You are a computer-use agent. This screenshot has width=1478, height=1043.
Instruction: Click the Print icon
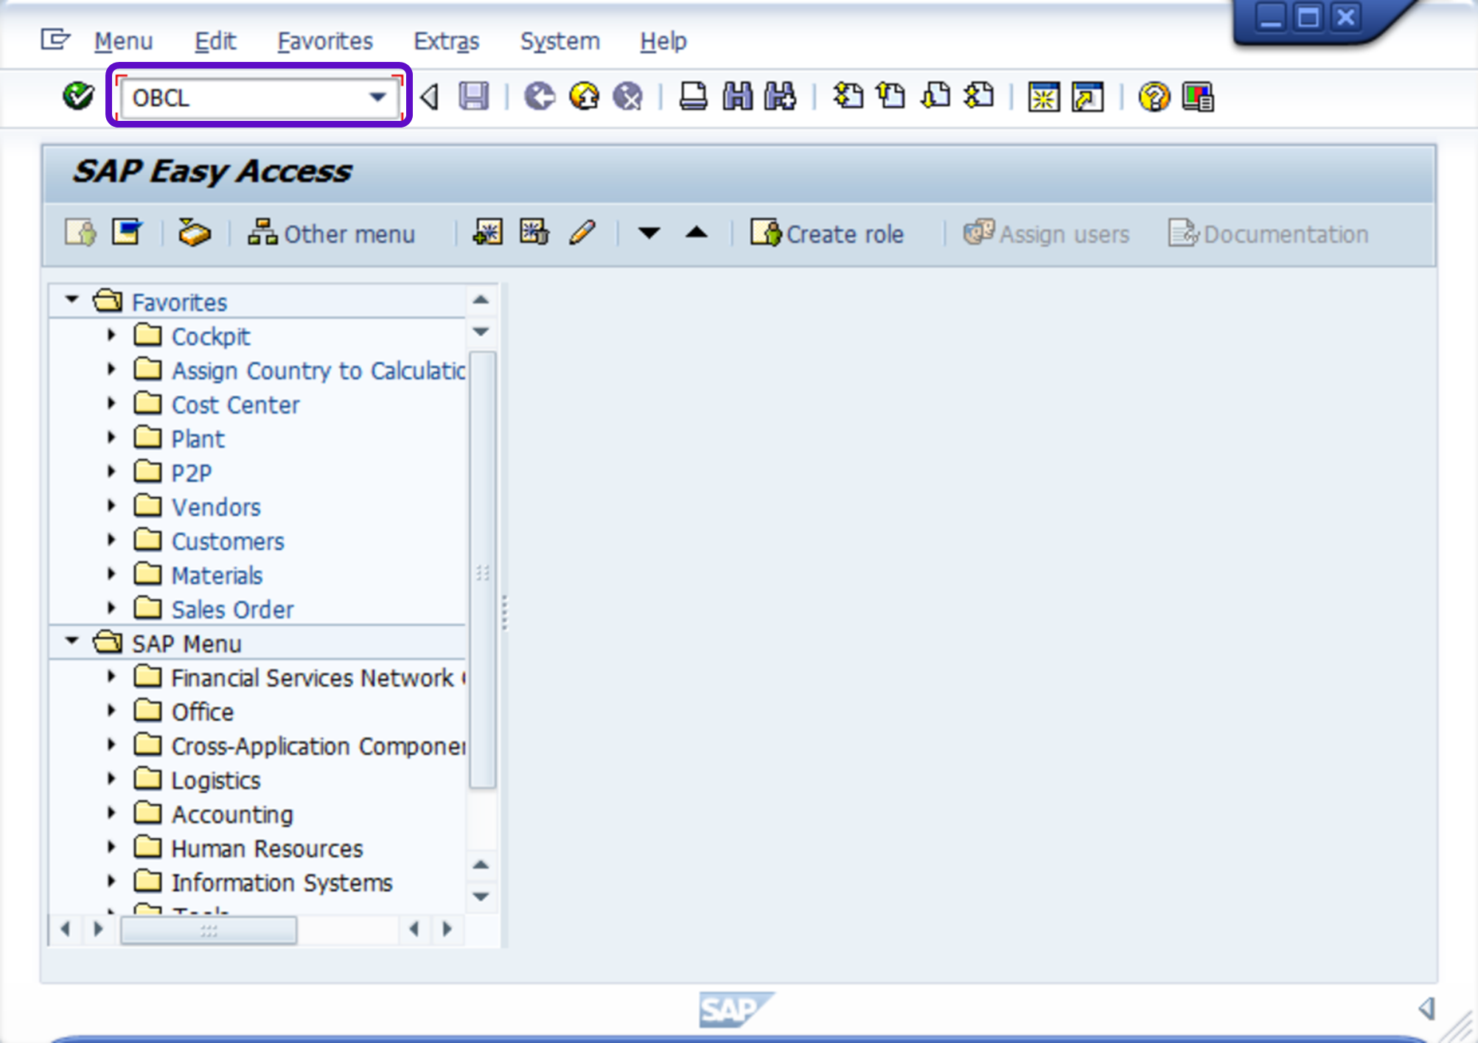[693, 96]
